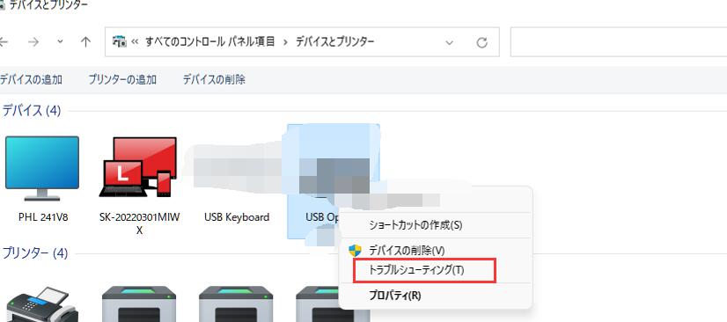Click プリンターの追加 toolbar button
The width and height of the screenshot is (727, 322).
[x=122, y=80]
